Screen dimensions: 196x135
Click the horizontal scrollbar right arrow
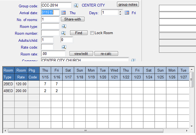[x=187, y=131]
